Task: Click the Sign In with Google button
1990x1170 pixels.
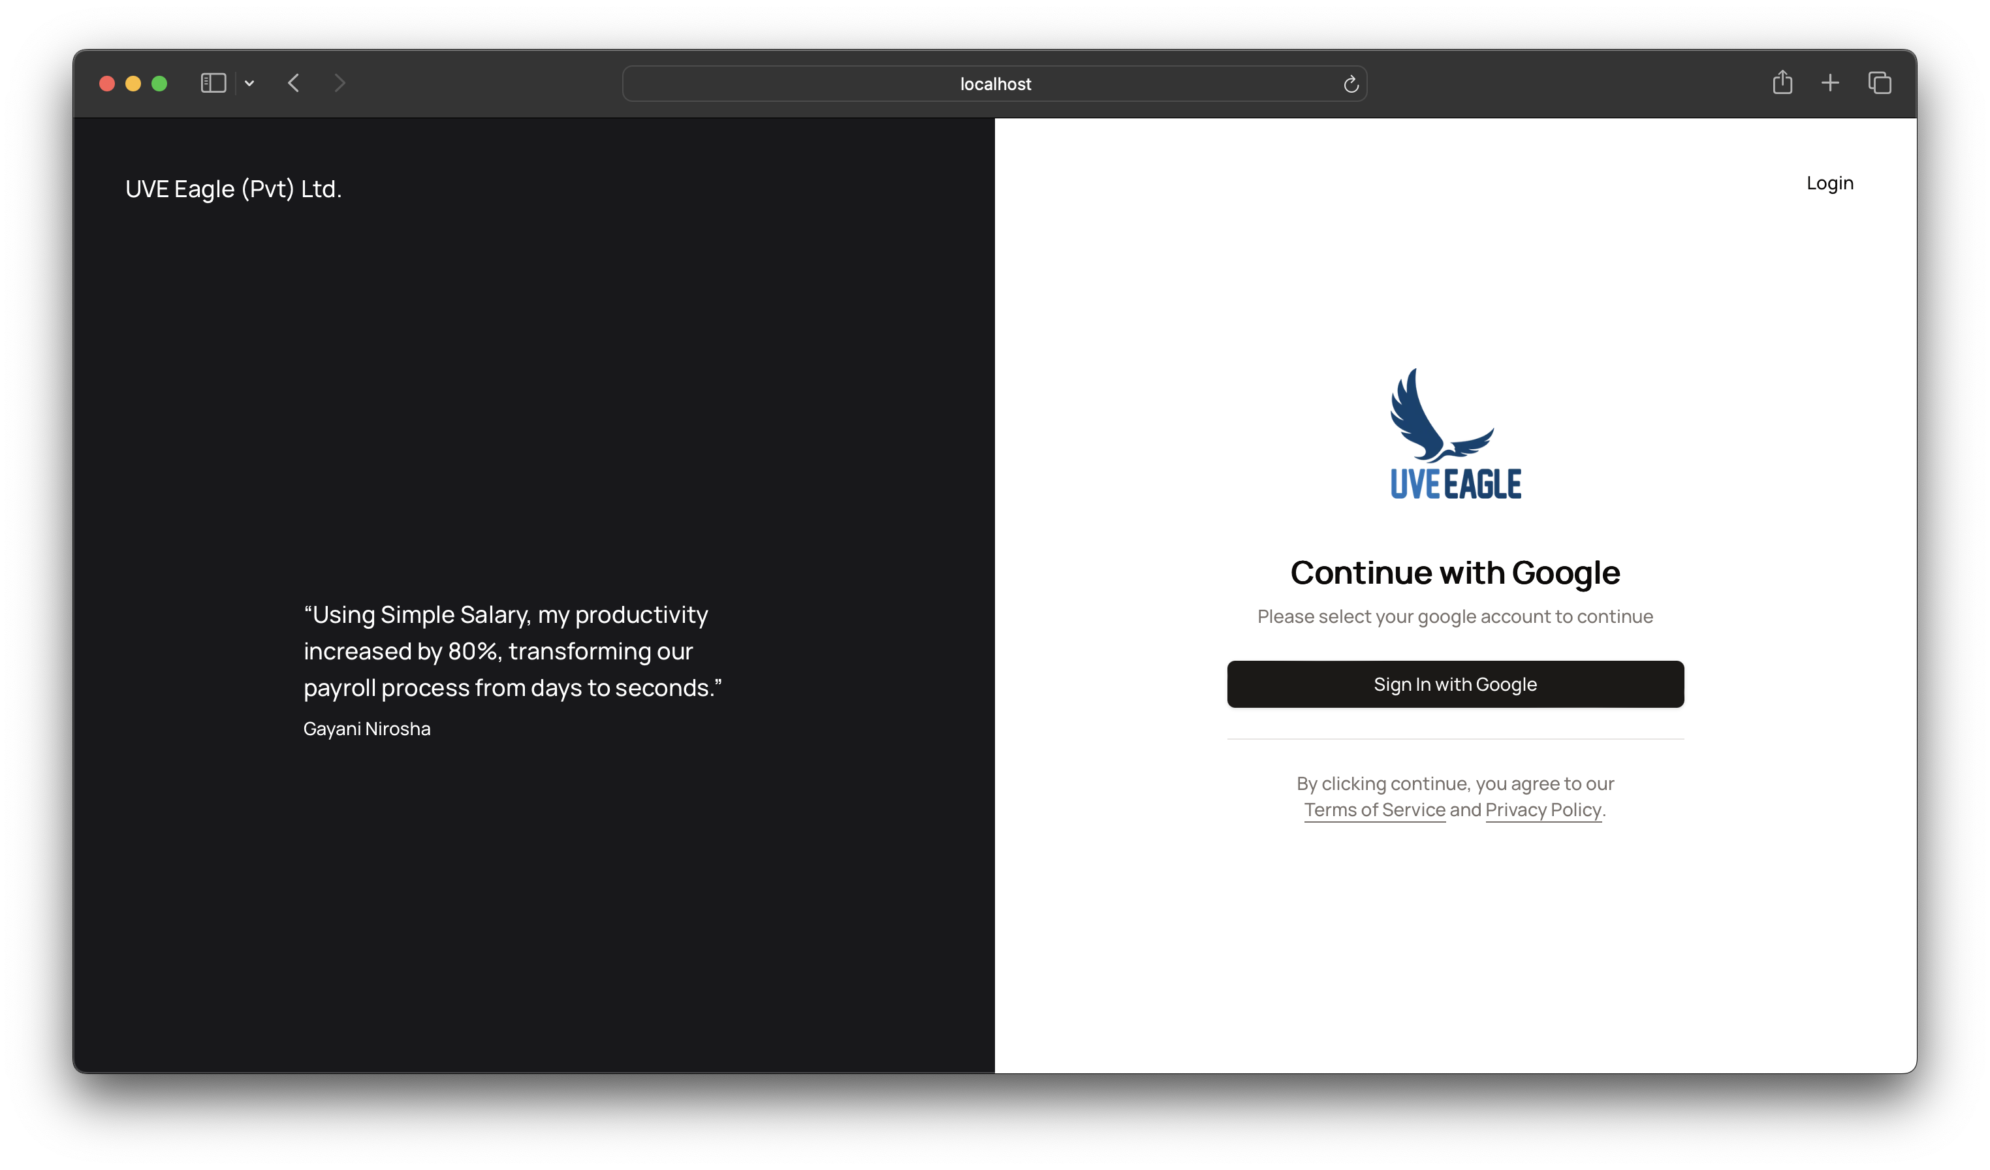Action: click(x=1455, y=682)
